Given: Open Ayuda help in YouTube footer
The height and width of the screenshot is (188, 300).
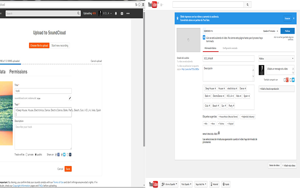Looking at the screenshot, I should pos(226,184).
